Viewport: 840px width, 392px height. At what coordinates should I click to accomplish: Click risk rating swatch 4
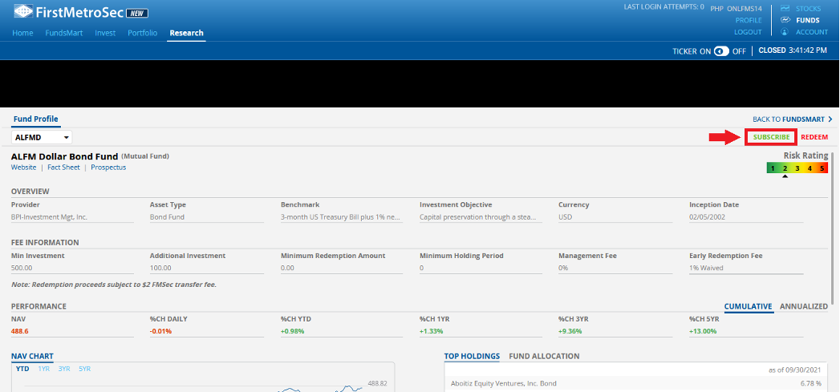(x=810, y=168)
